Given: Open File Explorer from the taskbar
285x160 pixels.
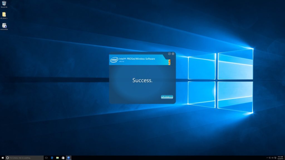Looking at the screenshot, I should point(57,157).
